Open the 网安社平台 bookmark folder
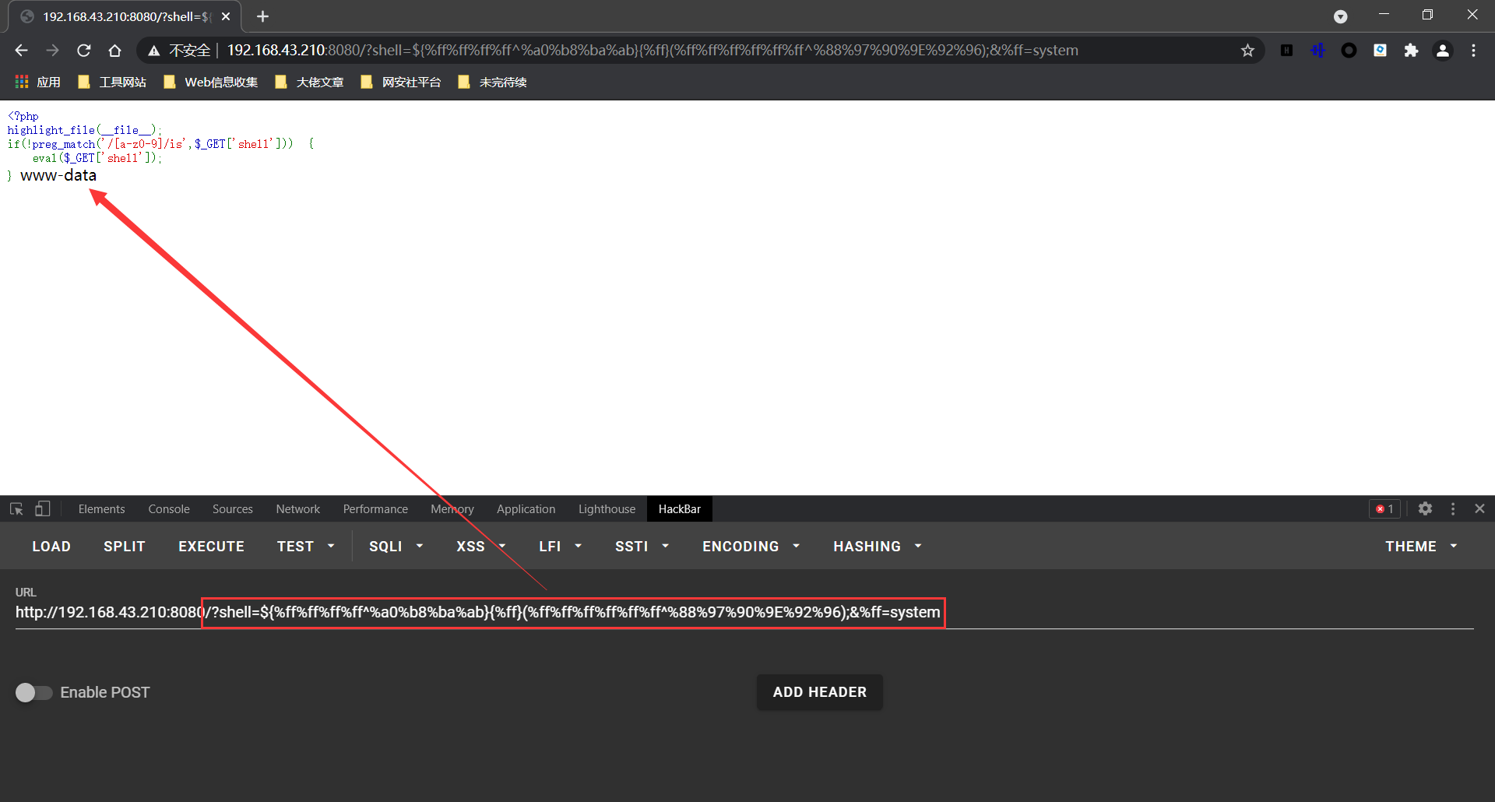The image size is (1495, 802). (x=401, y=82)
